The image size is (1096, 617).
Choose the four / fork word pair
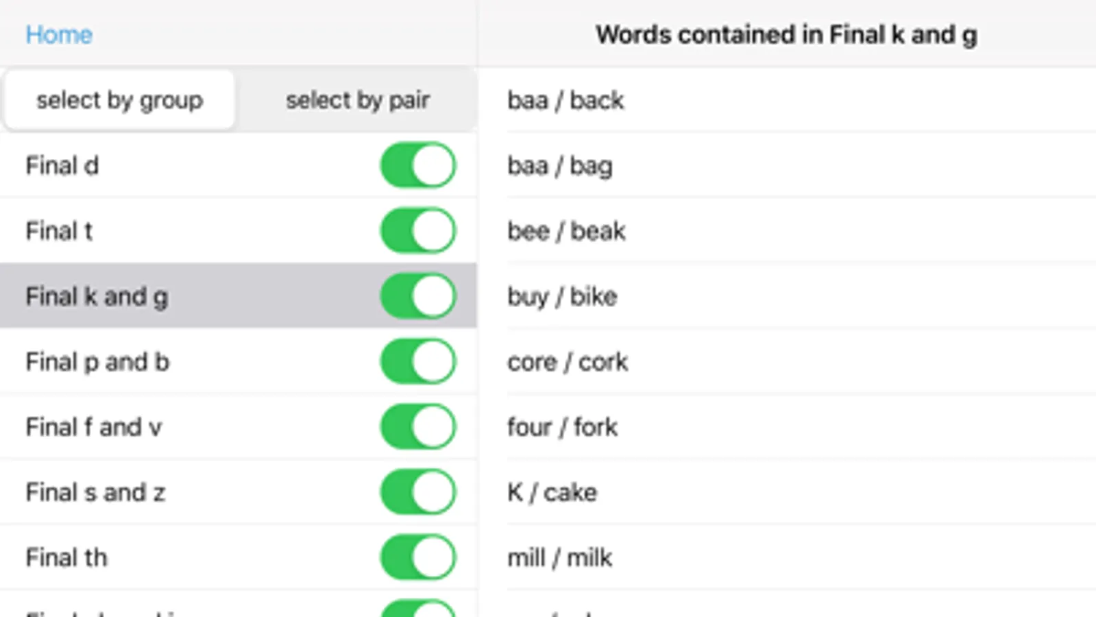(562, 426)
